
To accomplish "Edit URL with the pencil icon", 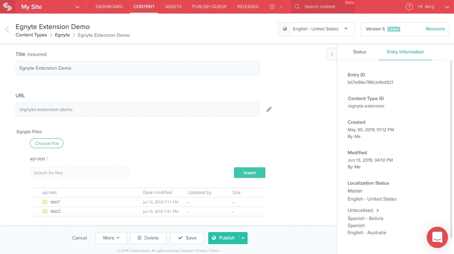I will coord(269,110).
